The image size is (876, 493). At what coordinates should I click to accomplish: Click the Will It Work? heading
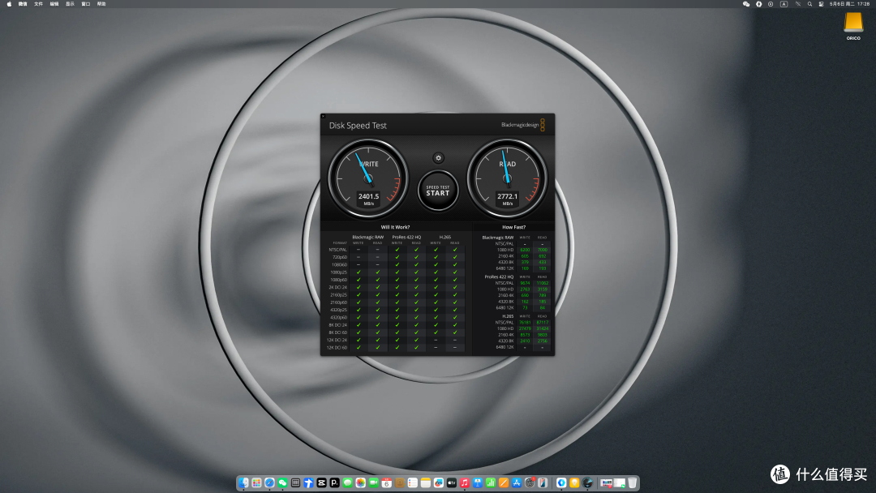(x=395, y=227)
